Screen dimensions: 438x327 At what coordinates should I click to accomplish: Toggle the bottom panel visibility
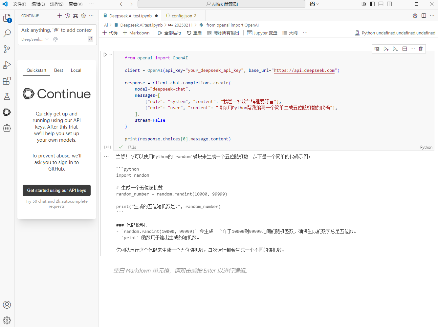pyautogui.click(x=381, y=4)
